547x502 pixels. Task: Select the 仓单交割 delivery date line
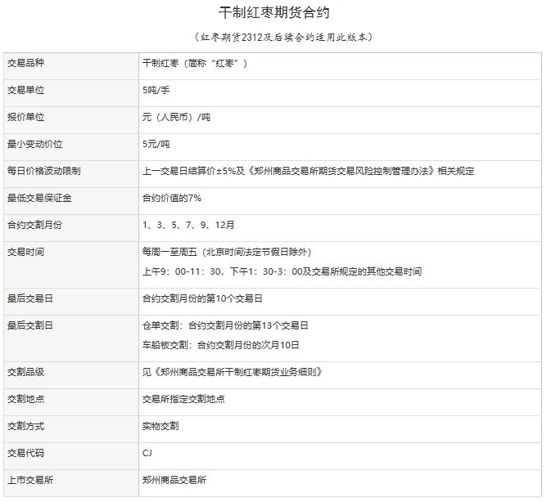[225, 325]
